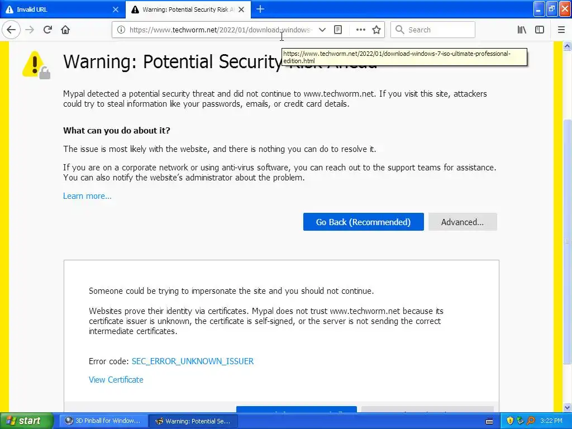The image size is (572, 429).
Task: Open the on-screen keyboard tray icon
Action: click(x=489, y=421)
